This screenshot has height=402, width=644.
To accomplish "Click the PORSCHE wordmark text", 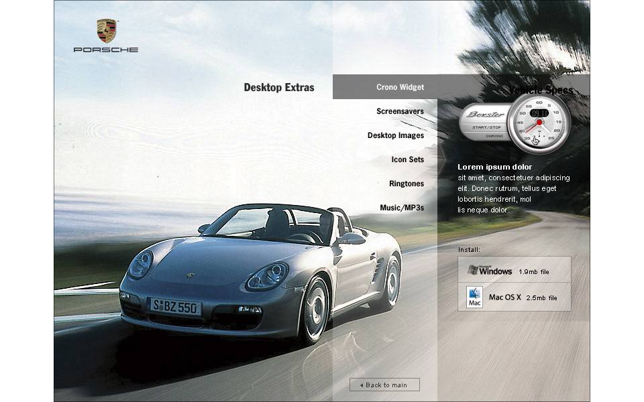I will click(x=106, y=50).
